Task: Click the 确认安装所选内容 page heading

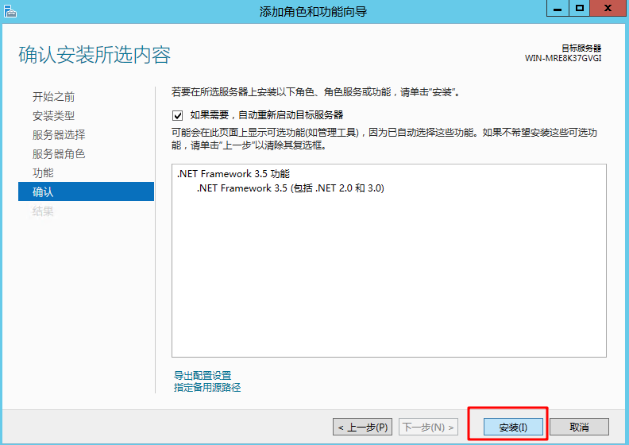Action: coord(95,55)
